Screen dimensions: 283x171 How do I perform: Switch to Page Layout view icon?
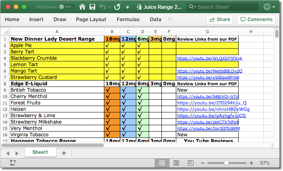click(176, 163)
